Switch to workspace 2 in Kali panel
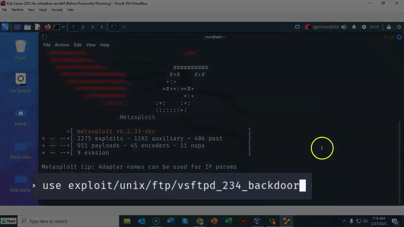This screenshot has height=227, width=404. tap(83, 27)
